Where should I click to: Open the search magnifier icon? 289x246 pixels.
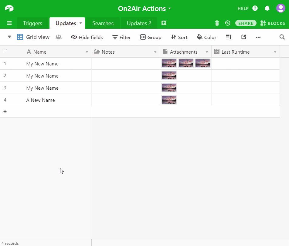(x=282, y=37)
